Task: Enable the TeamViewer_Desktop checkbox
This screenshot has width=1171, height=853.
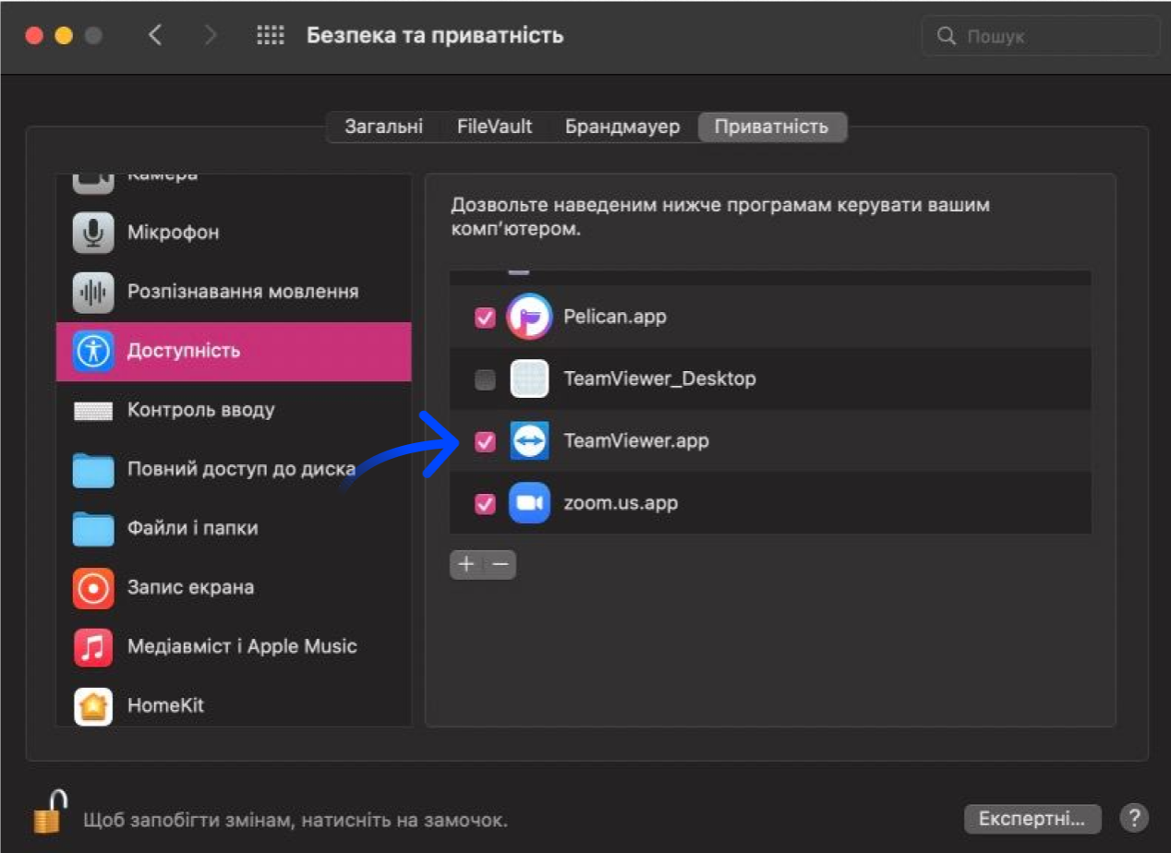Action: 485,379
